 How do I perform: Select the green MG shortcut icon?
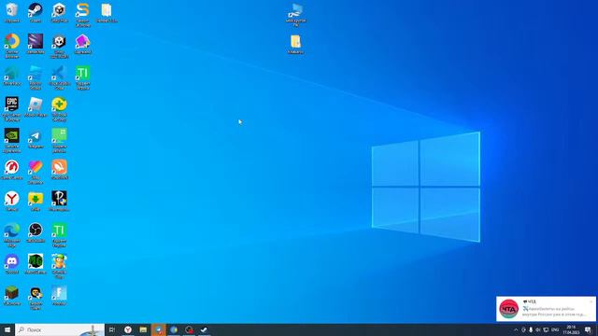(36, 264)
